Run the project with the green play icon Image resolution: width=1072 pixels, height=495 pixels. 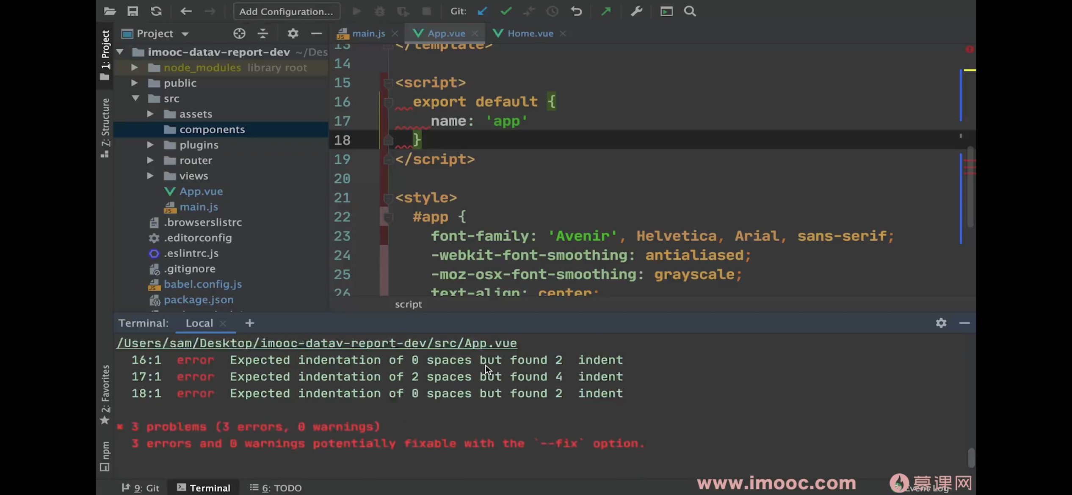click(356, 11)
